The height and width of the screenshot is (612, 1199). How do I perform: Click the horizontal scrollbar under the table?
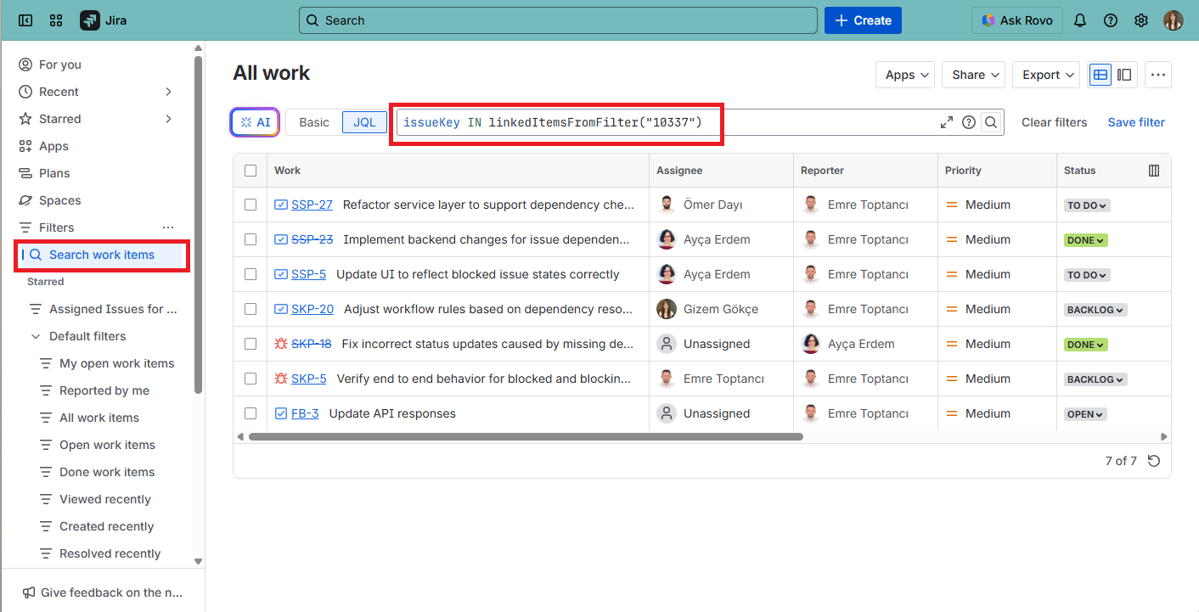[525, 436]
